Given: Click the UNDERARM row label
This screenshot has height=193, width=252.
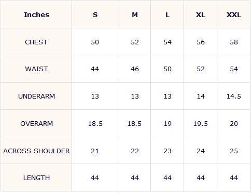Looking at the screenshot, I should pos(36,96).
